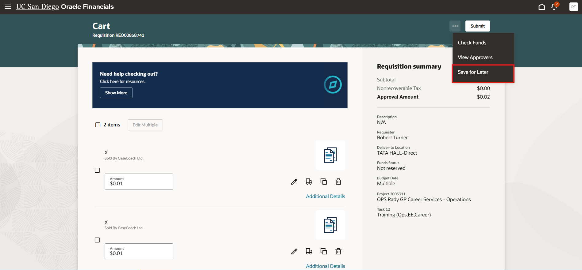
Task: Open the UC San Diego home link
Action: point(37,7)
